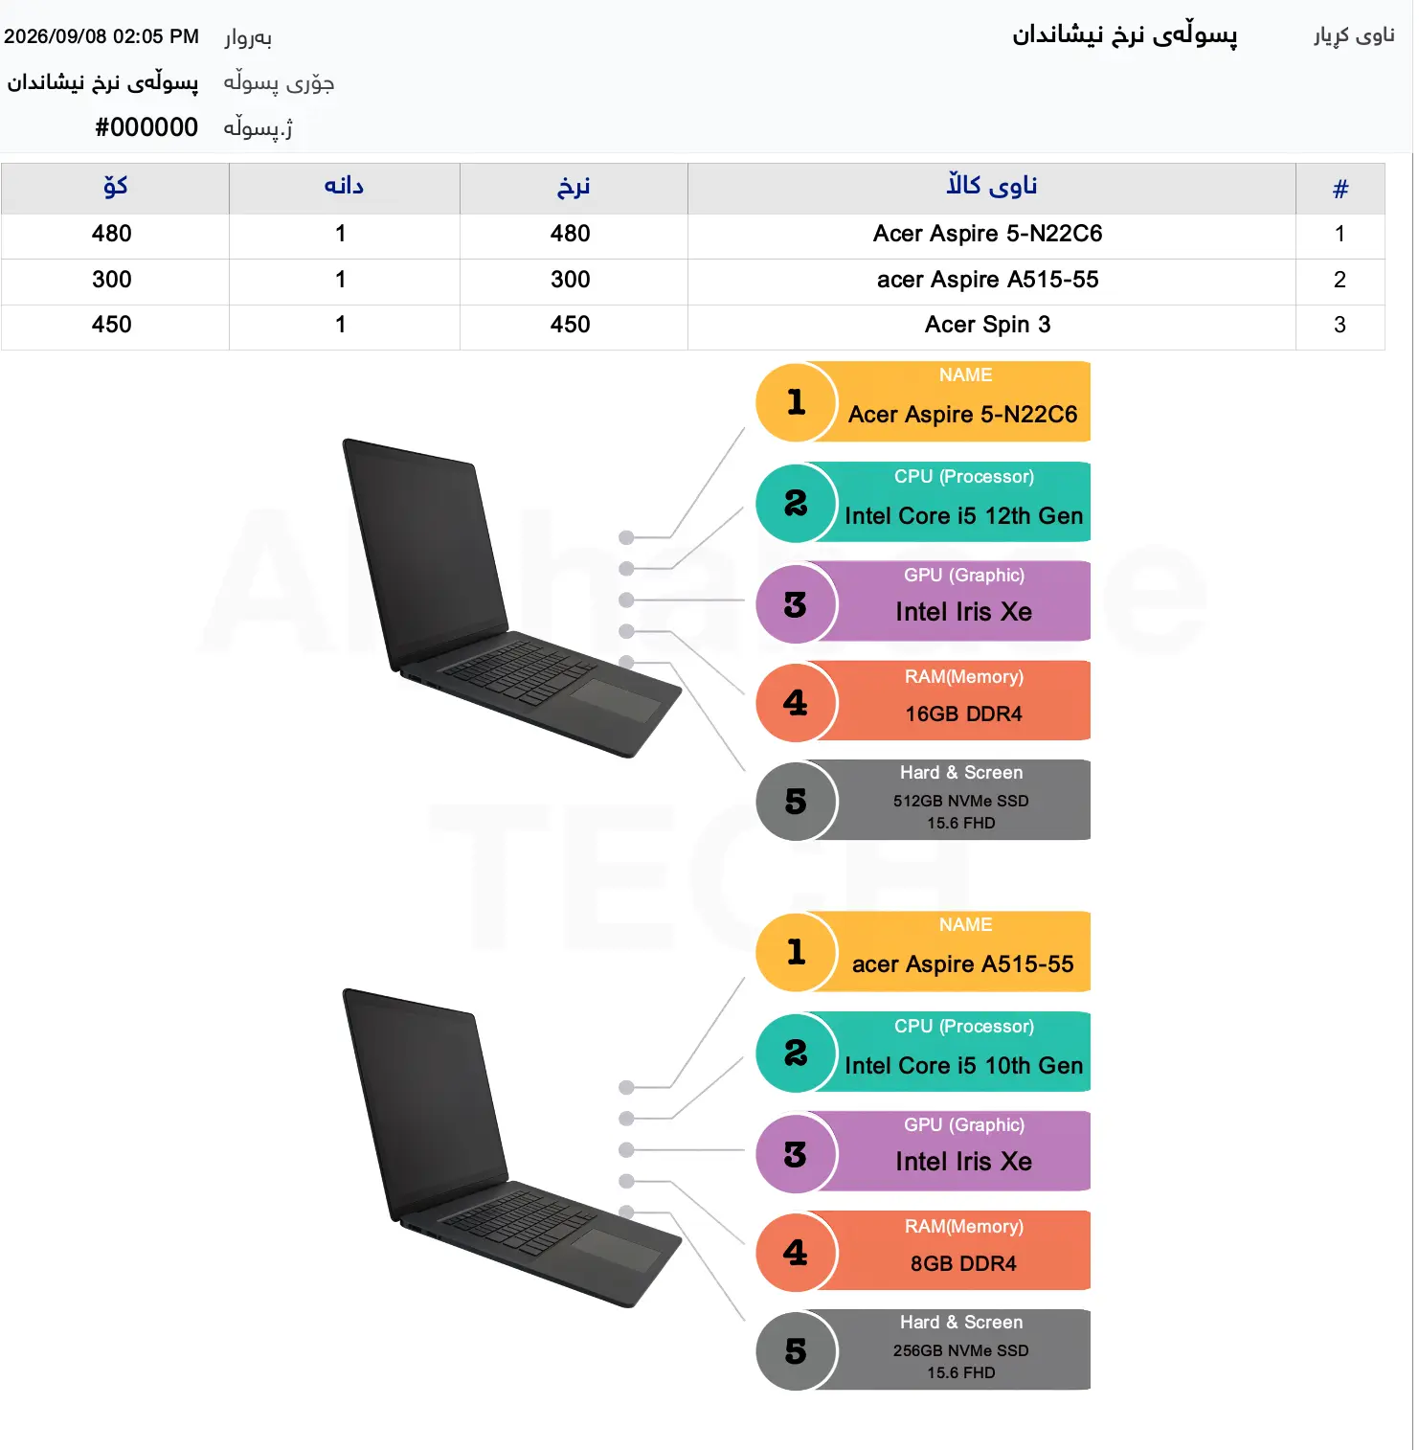The width and height of the screenshot is (1419, 1450).
Task: Click the 'پسوڵەی نرخ نیشاندان' title beside 'ناوی کڕیار'
Action: click(1125, 35)
